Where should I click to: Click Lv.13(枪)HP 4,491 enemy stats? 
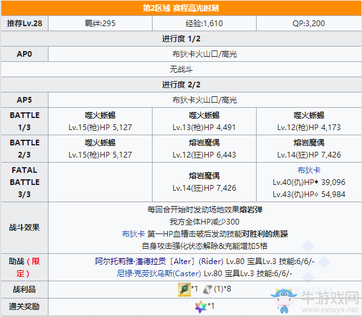pyautogui.click(x=204, y=128)
